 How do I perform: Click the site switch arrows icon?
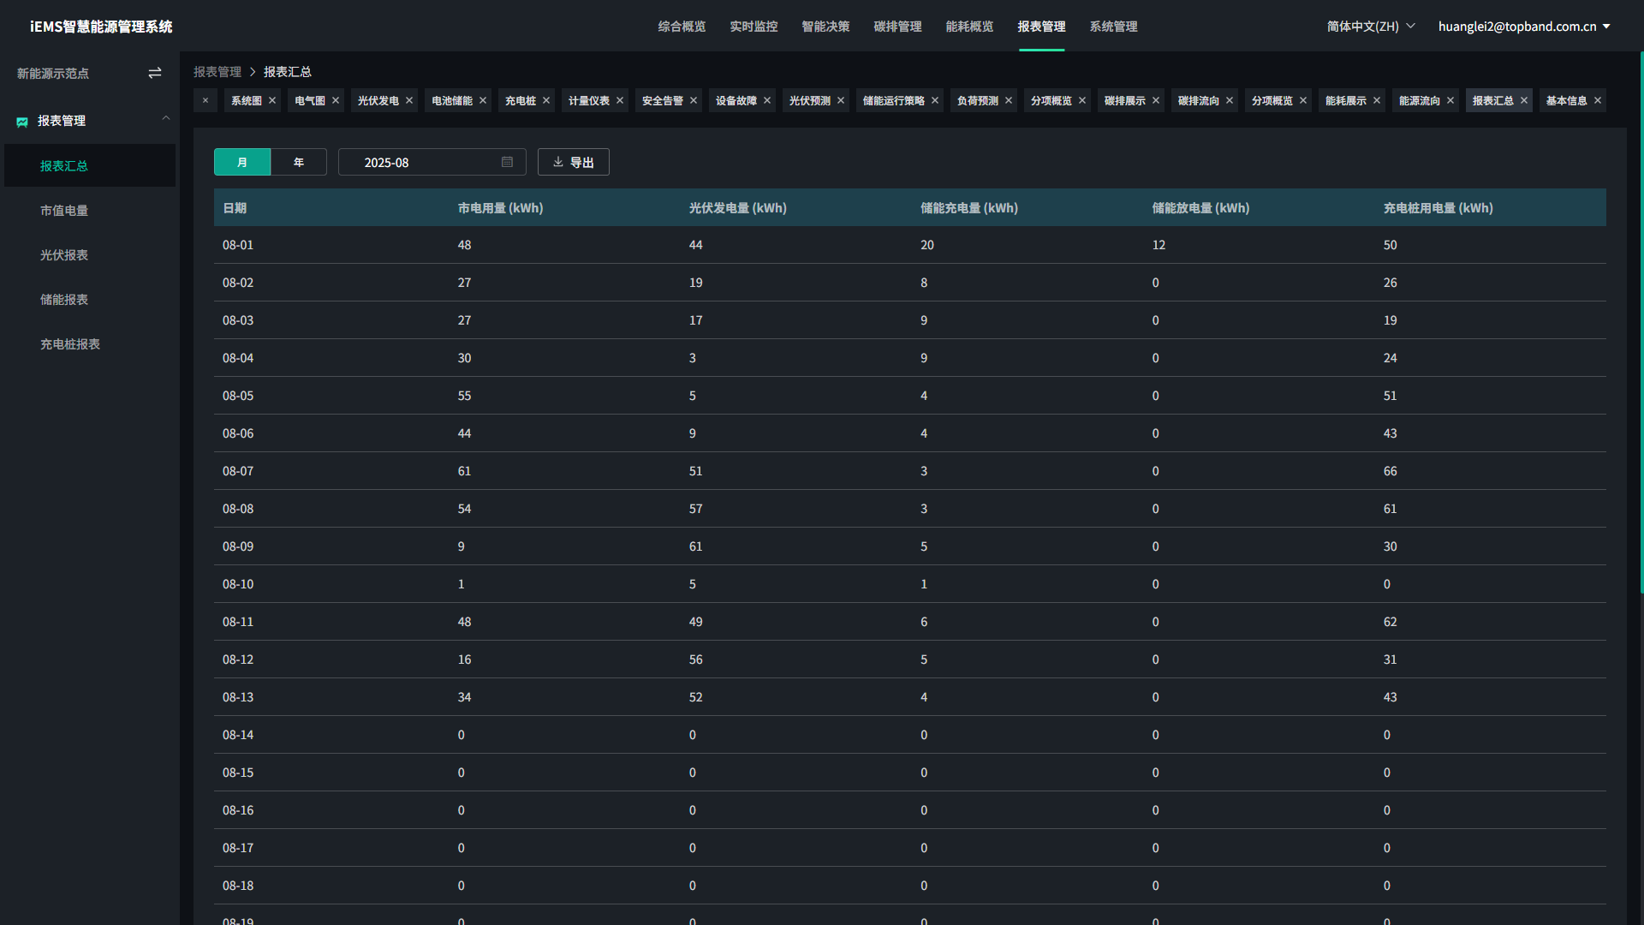(x=155, y=74)
